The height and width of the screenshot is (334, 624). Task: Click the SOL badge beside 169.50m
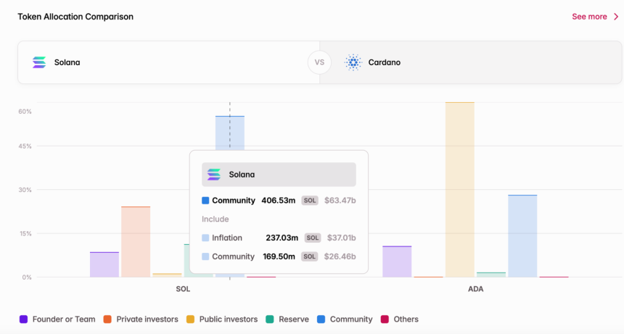click(x=309, y=256)
